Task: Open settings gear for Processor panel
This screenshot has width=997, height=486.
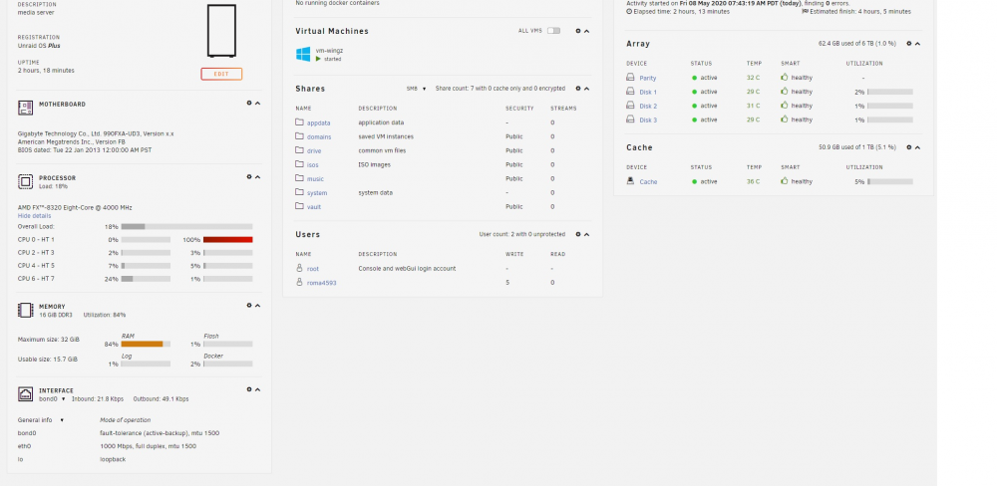Action: (x=249, y=176)
